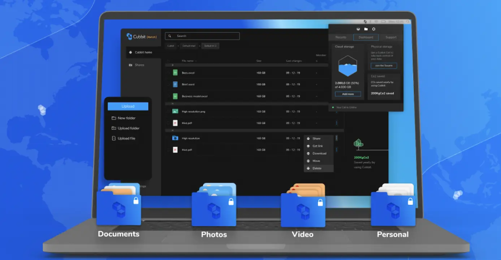Sort by the File name column arrow
This screenshot has width=501, height=260.
tap(196, 61)
